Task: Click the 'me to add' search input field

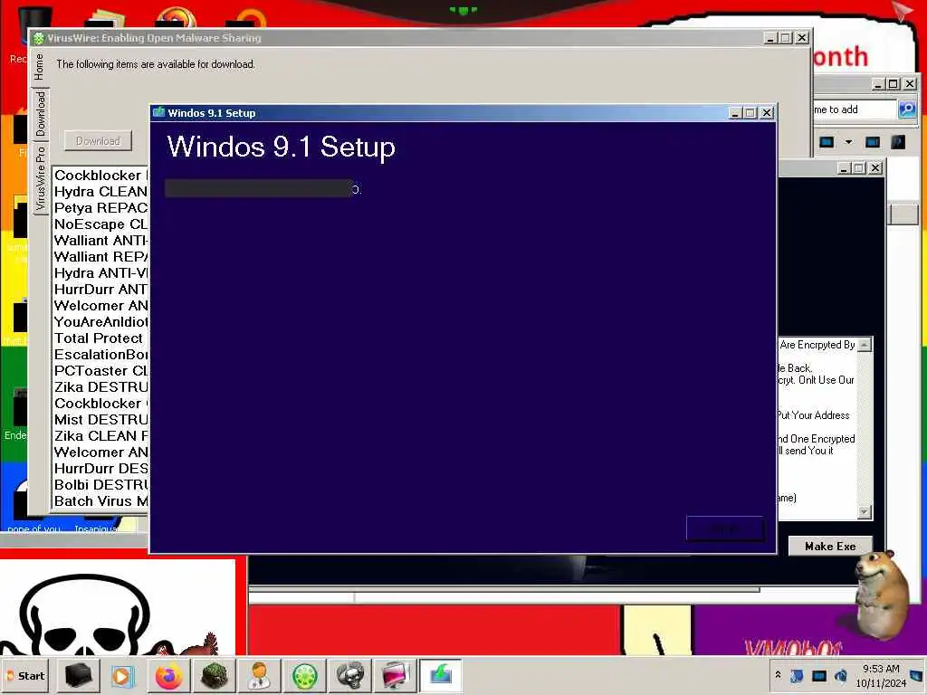Action: pyautogui.click(x=855, y=109)
